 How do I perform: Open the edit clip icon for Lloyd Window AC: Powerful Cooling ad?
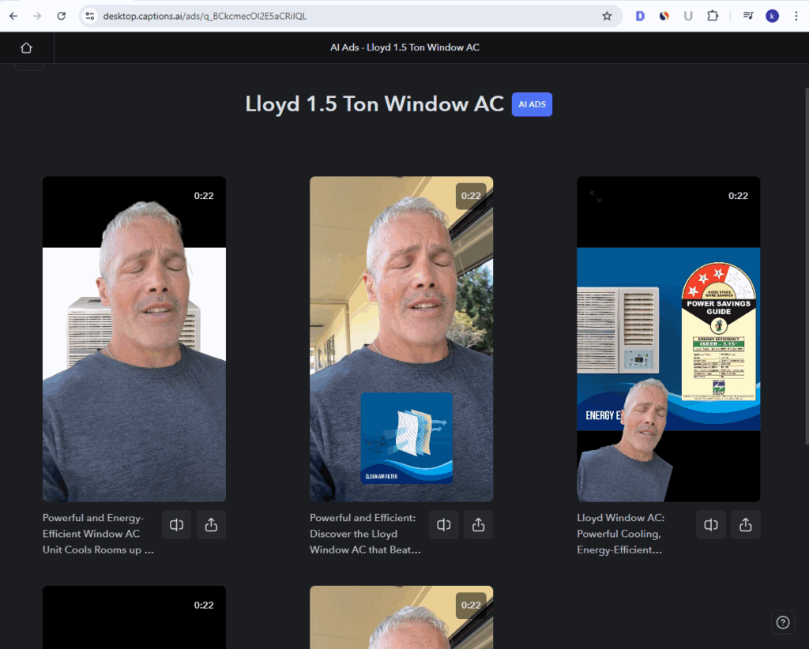click(x=711, y=525)
